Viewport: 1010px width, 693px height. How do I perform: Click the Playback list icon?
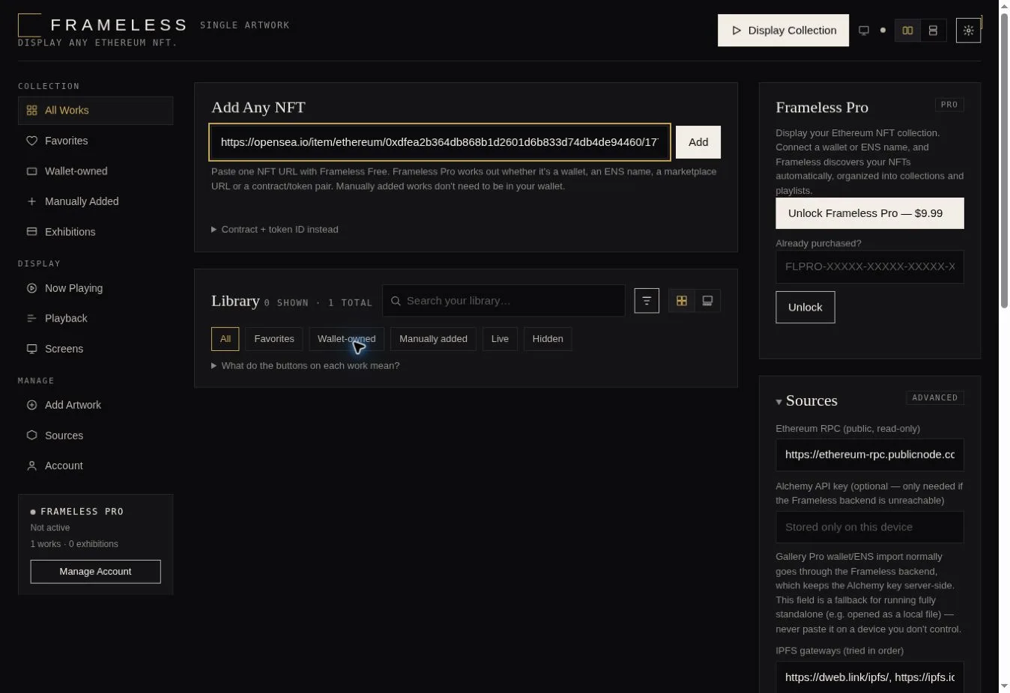(x=31, y=319)
